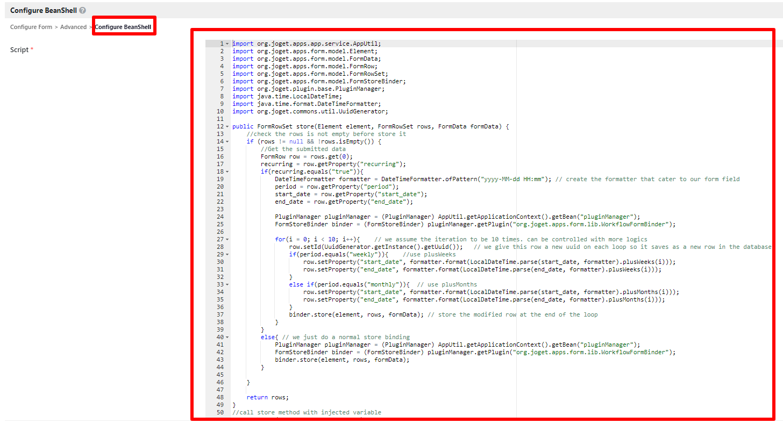Viewport: 783px width, 423px height.
Task: Collapse the weekly condition at line 29
Action: click(227, 254)
